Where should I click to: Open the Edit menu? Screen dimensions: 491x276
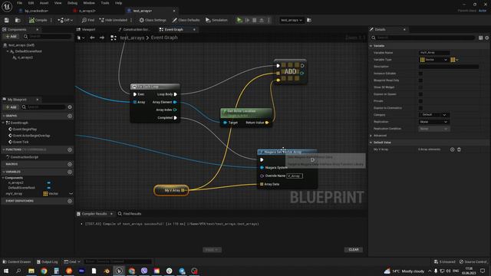(31, 3)
